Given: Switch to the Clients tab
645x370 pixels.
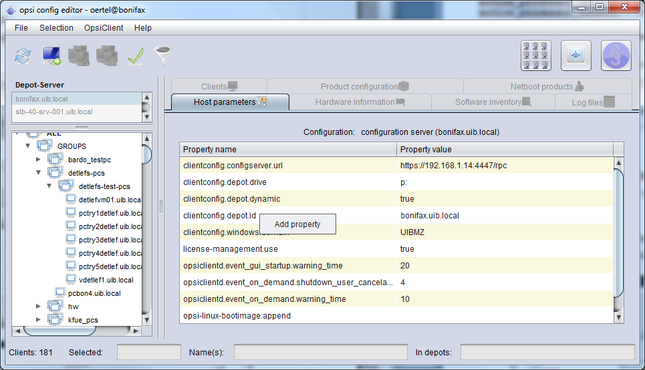Looking at the screenshot, I should tap(219, 86).
